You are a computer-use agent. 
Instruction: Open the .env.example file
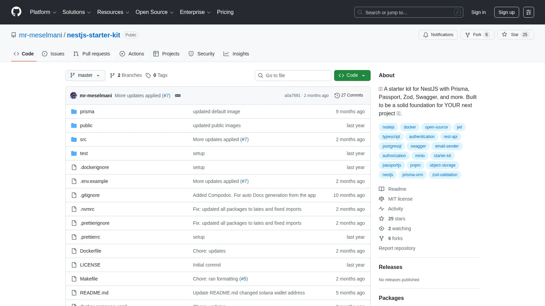(94, 181)
